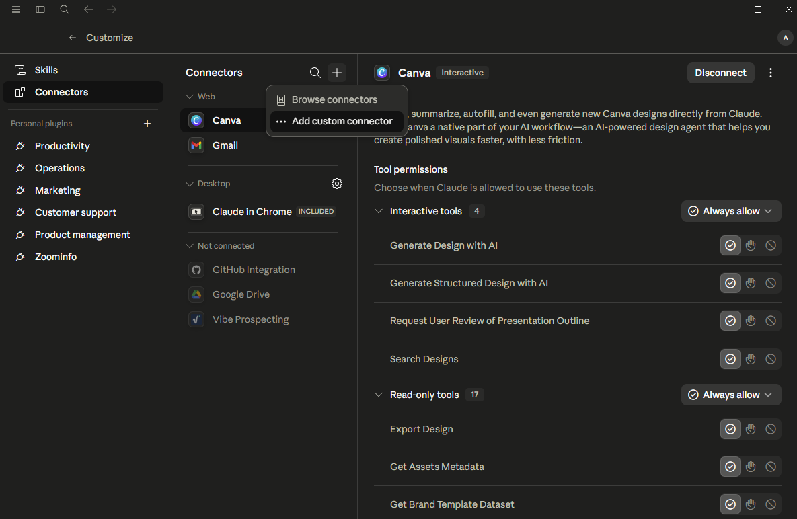
Task: Click the Skills sidebar icon
Action: coord(20,70)
